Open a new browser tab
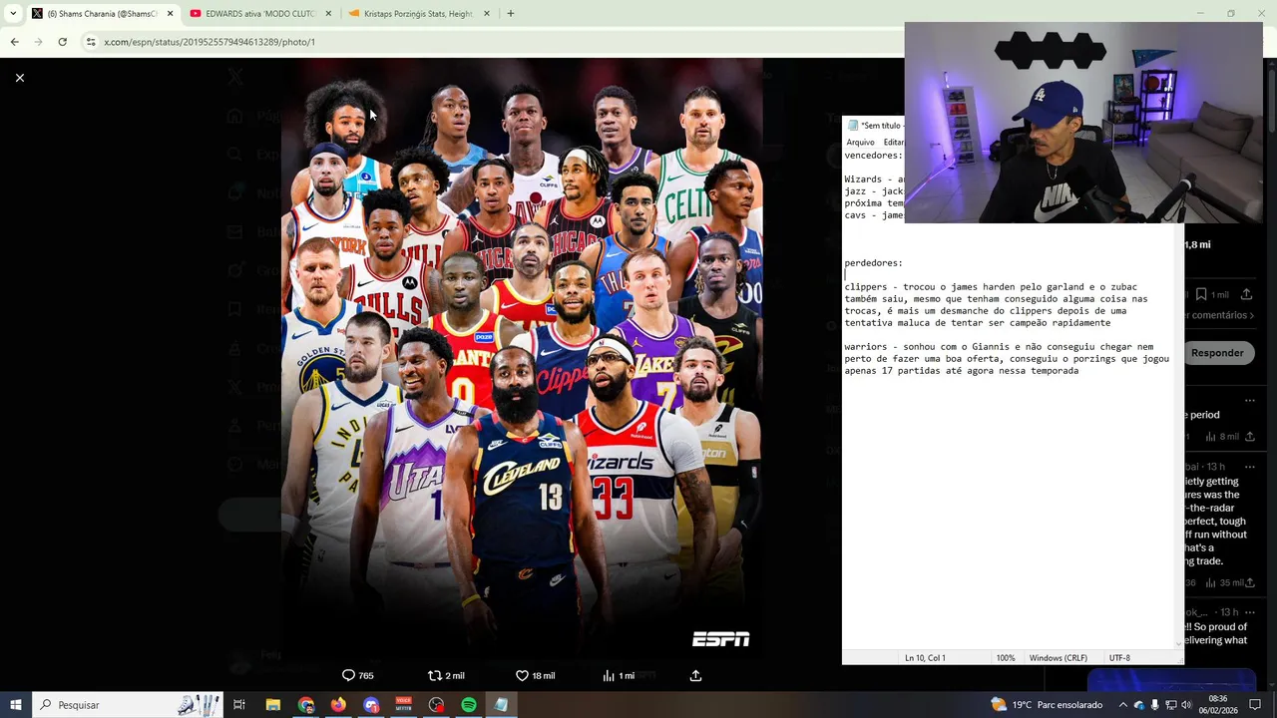1277x718 pixels. [511, 14]
